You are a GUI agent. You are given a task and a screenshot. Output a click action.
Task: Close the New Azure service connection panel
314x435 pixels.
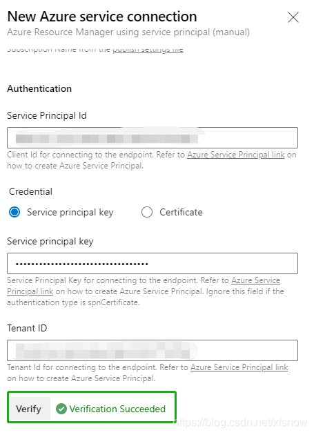coord(293,17)
